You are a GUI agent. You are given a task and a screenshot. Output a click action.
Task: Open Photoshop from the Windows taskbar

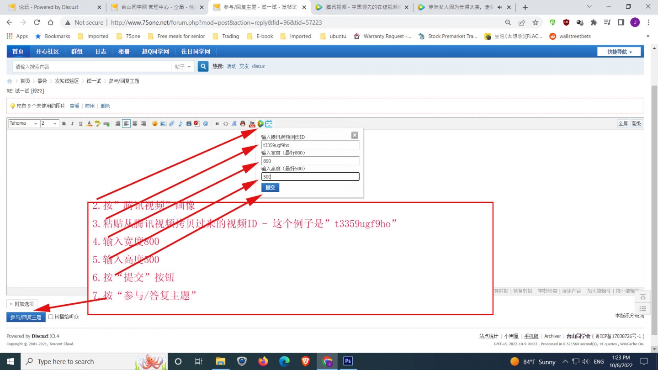coord(348,361)
